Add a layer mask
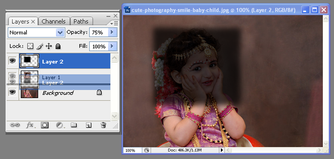This screenshot has height=159, width=334. pos(45,125)
